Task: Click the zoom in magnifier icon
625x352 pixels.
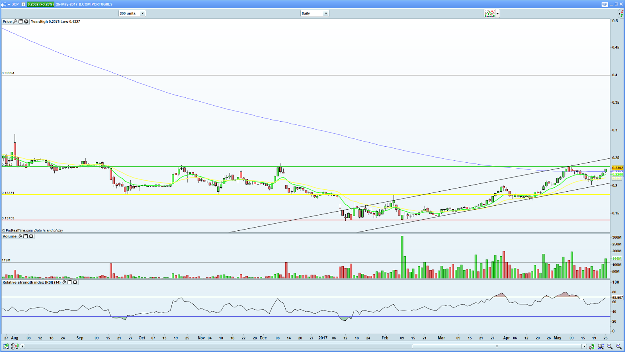Action: (619, 347)
